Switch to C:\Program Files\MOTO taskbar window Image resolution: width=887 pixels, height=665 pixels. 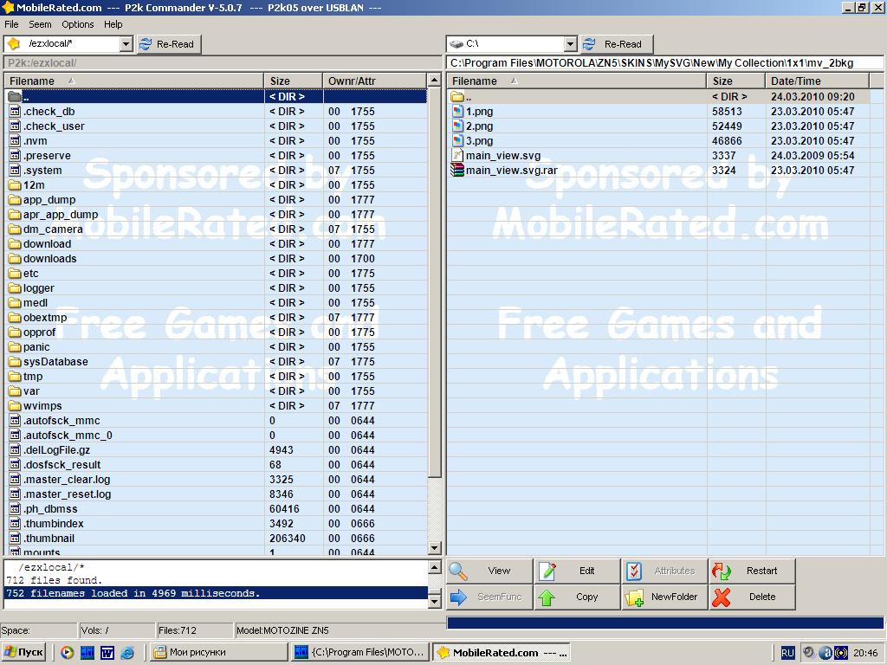[x=360, y=653]
